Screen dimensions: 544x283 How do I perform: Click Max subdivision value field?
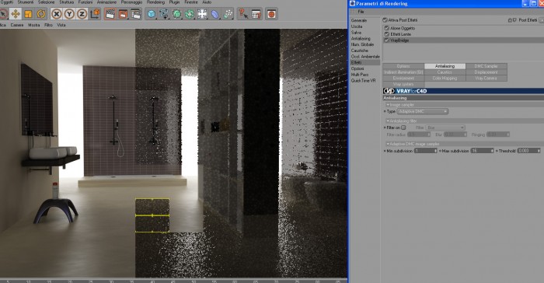(482, 151)
